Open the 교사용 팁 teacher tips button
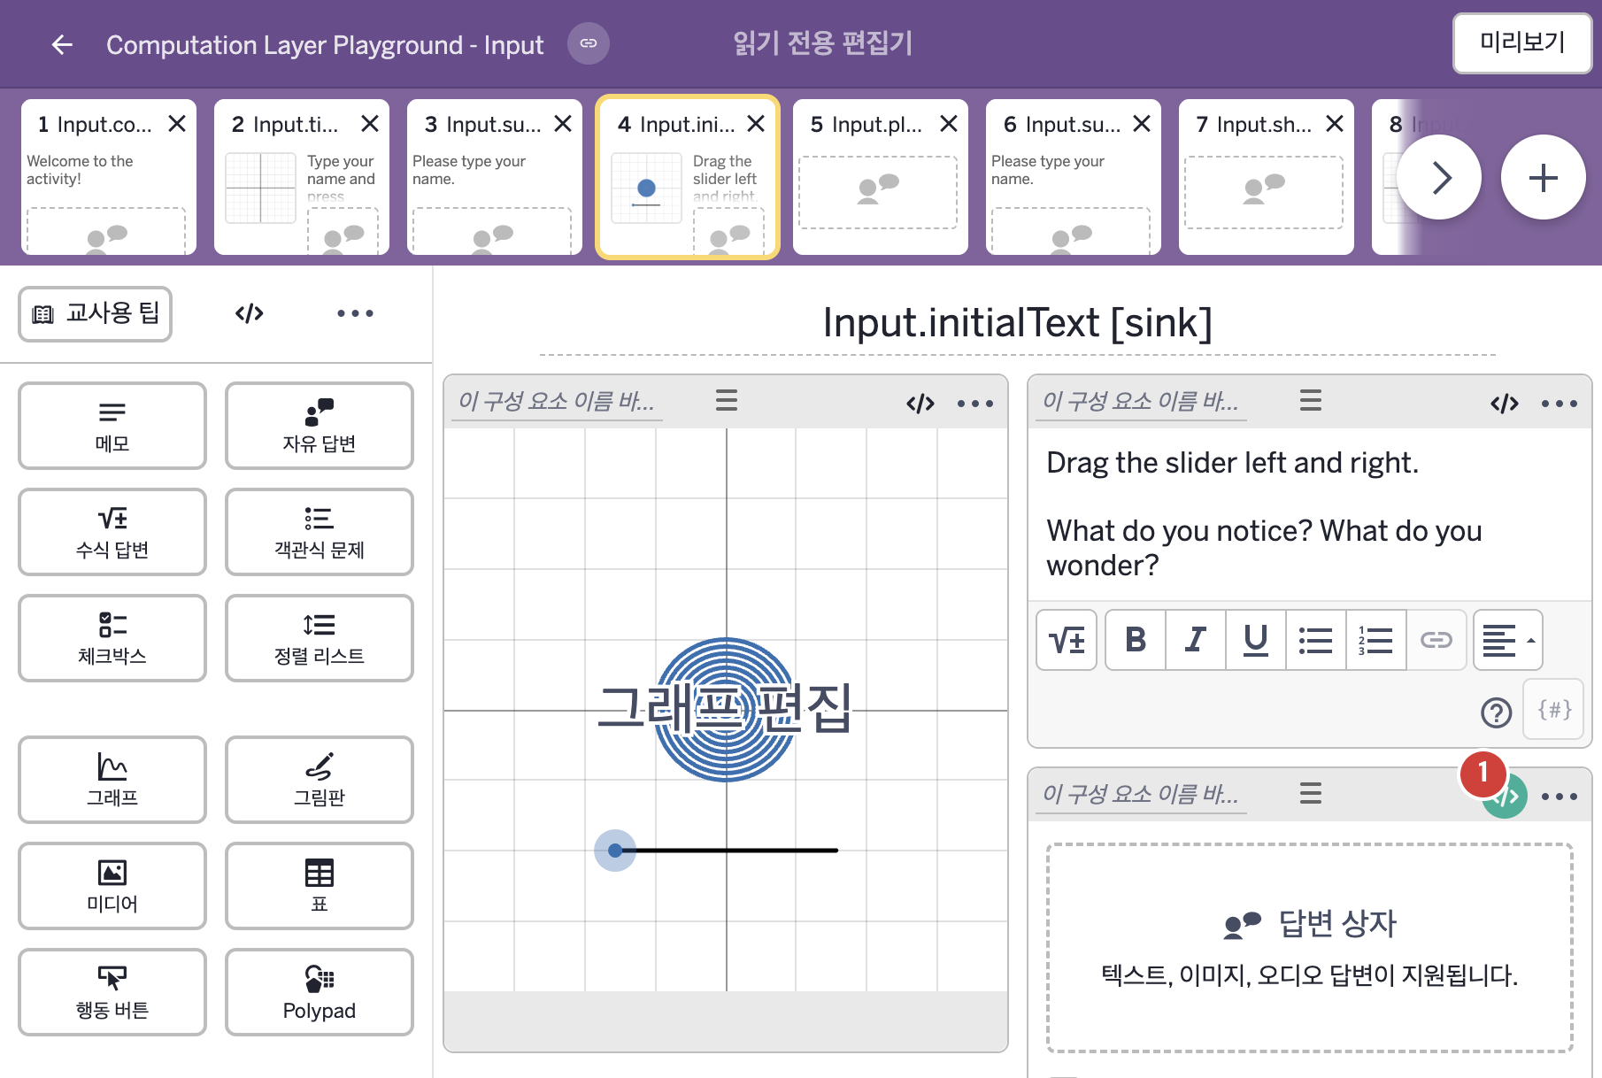The width and height of the screenshot is (1602, 1078). pos(96,314)
